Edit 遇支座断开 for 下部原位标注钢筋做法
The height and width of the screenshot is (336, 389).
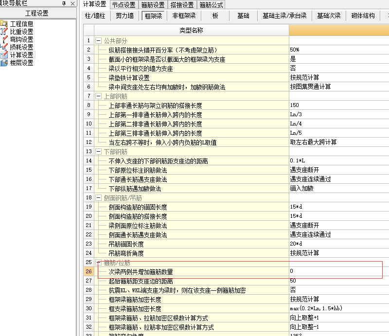pos(339,170)
